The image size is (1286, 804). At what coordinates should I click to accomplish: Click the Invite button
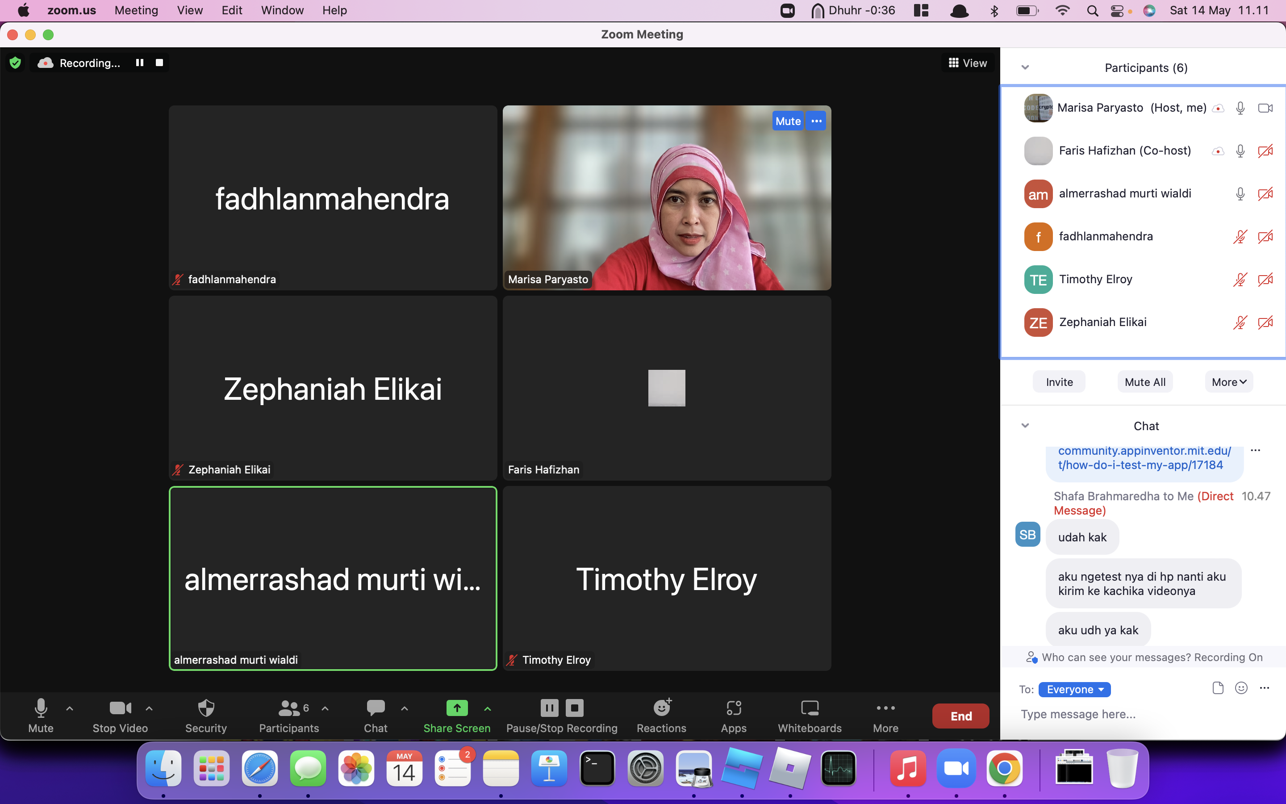(1059, 382)
